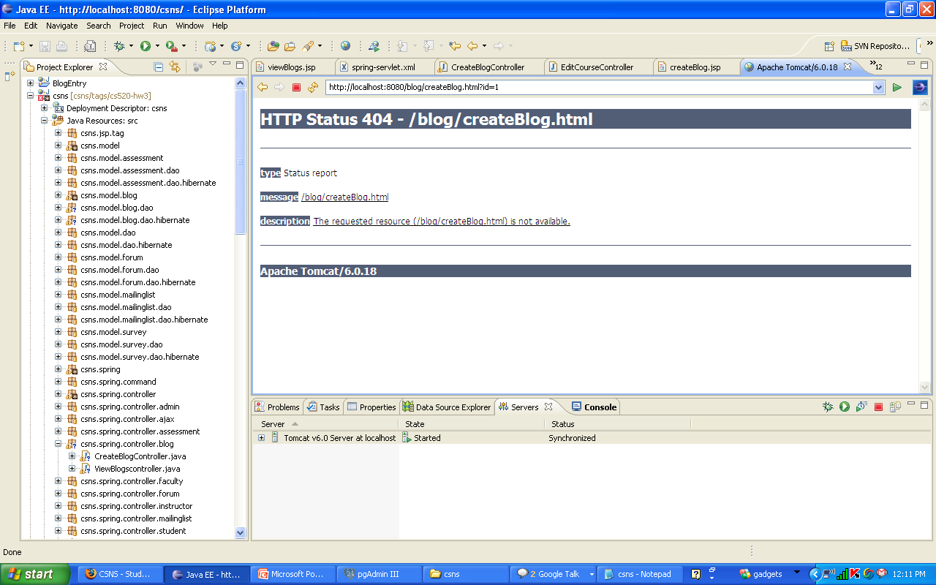Click Collapse All in Project Explorer
Screen dimensions: 936x585
click(x=159, y=67)
